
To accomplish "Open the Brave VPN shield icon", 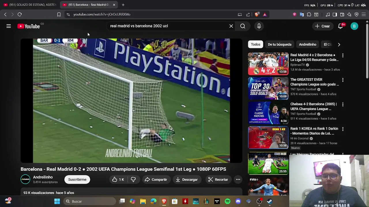I will [x=357, y=14].
